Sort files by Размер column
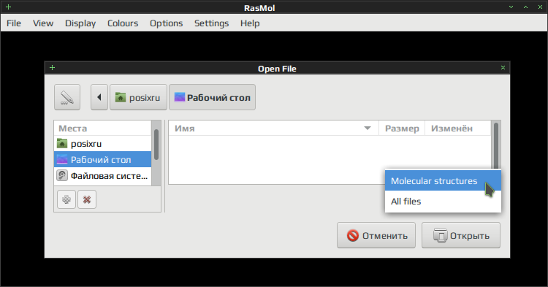 click(402, 129)
